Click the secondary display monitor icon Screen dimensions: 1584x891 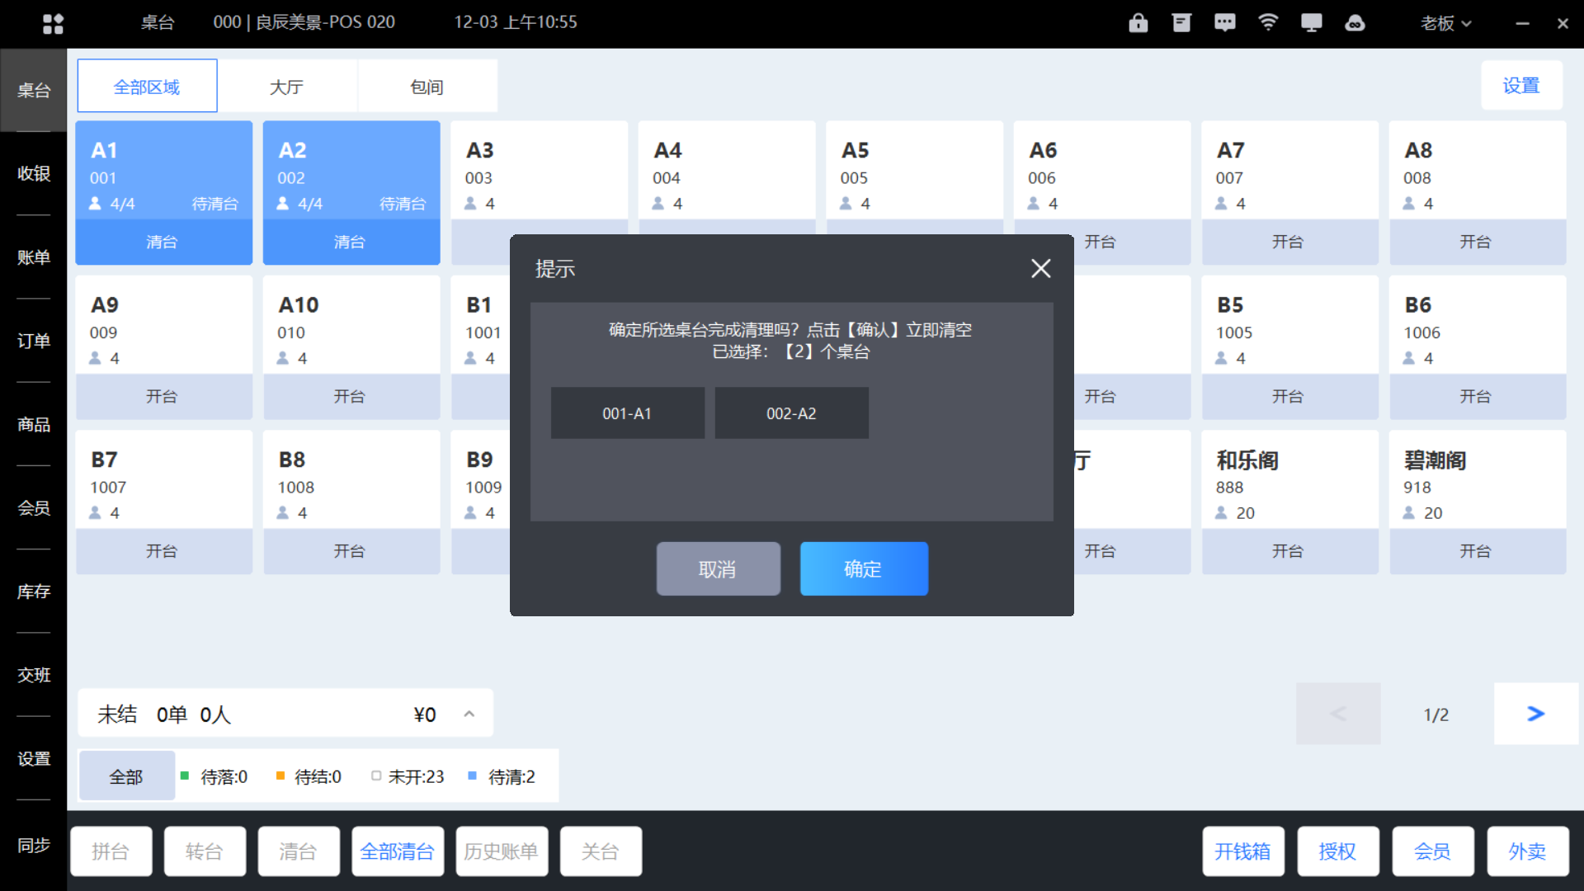[1311, 23]
